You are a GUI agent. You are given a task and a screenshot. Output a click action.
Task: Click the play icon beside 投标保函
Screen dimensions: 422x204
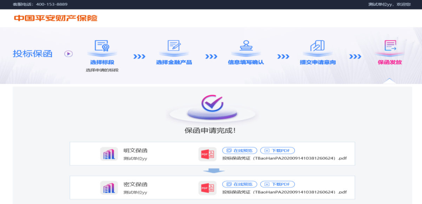[68, 54]
